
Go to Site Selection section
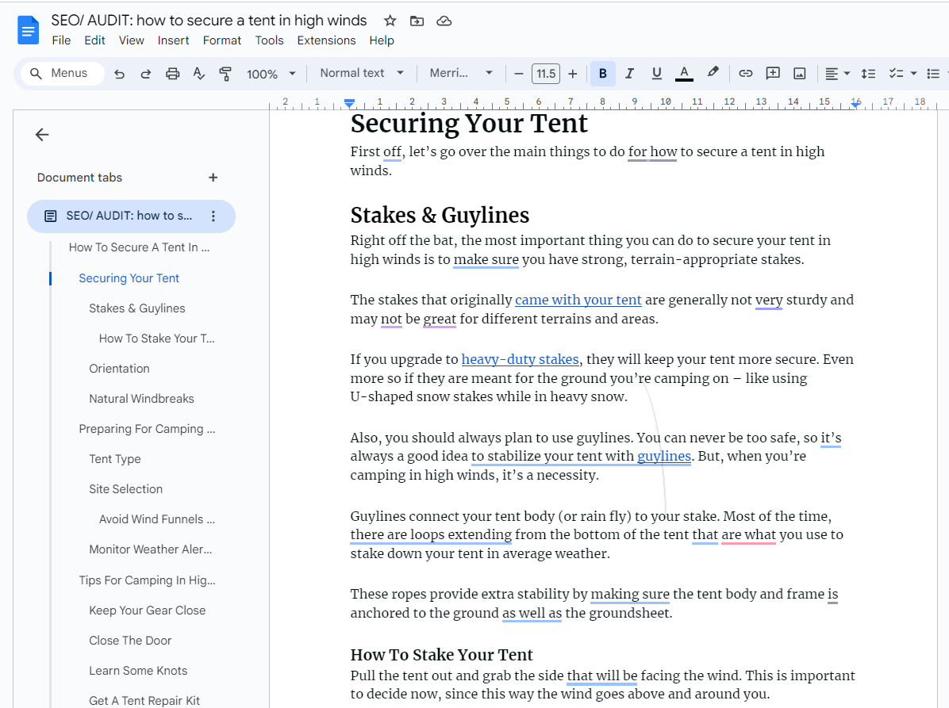pyautogui.click(x=126, y=489)
